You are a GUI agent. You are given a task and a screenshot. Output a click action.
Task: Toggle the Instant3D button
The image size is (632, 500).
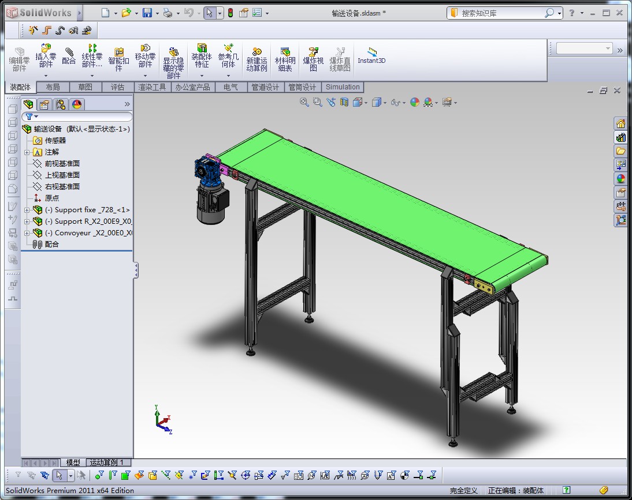[x=371, y=55]
